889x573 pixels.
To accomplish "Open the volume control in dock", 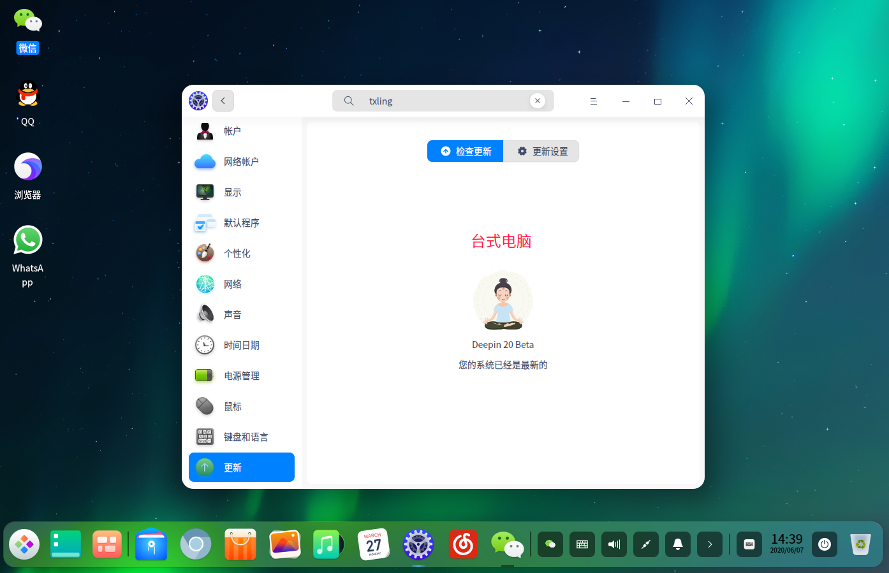I will coord(614,544).
